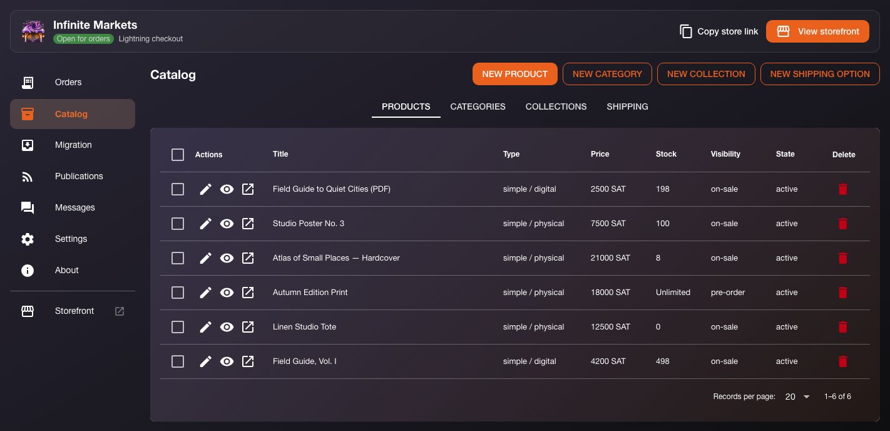Click the Settings gear icon
Viewport: 890px width, 431px height.
(28, 239)
